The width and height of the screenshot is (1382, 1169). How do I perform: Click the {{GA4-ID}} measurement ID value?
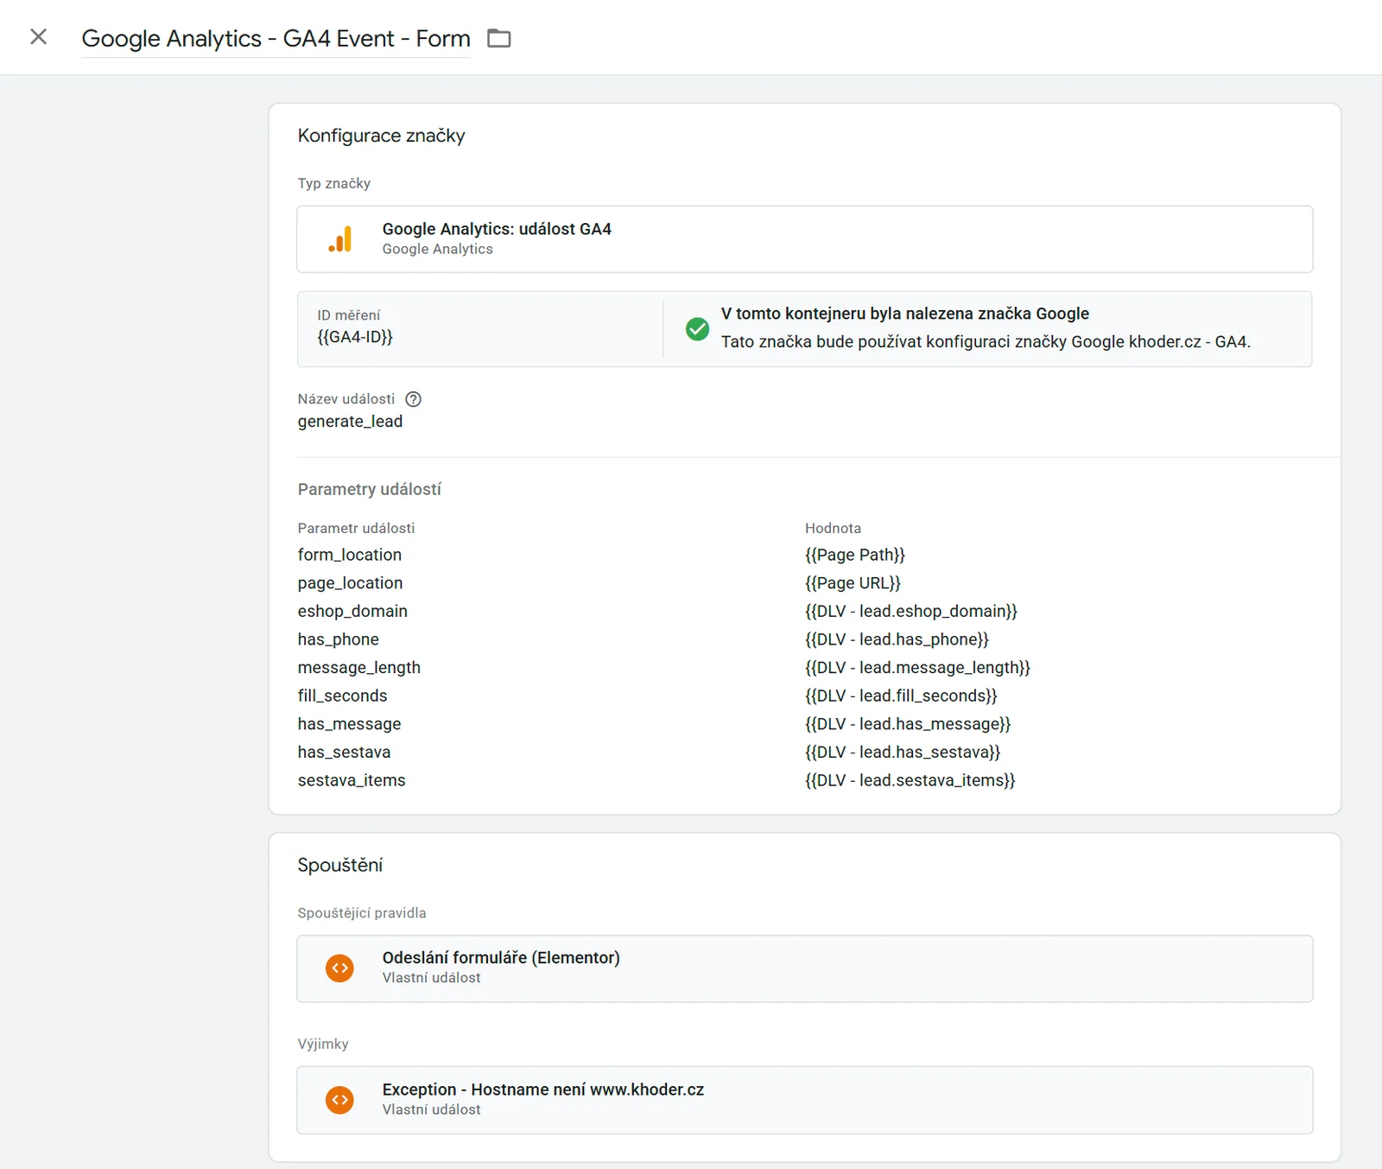click(355, 337)
